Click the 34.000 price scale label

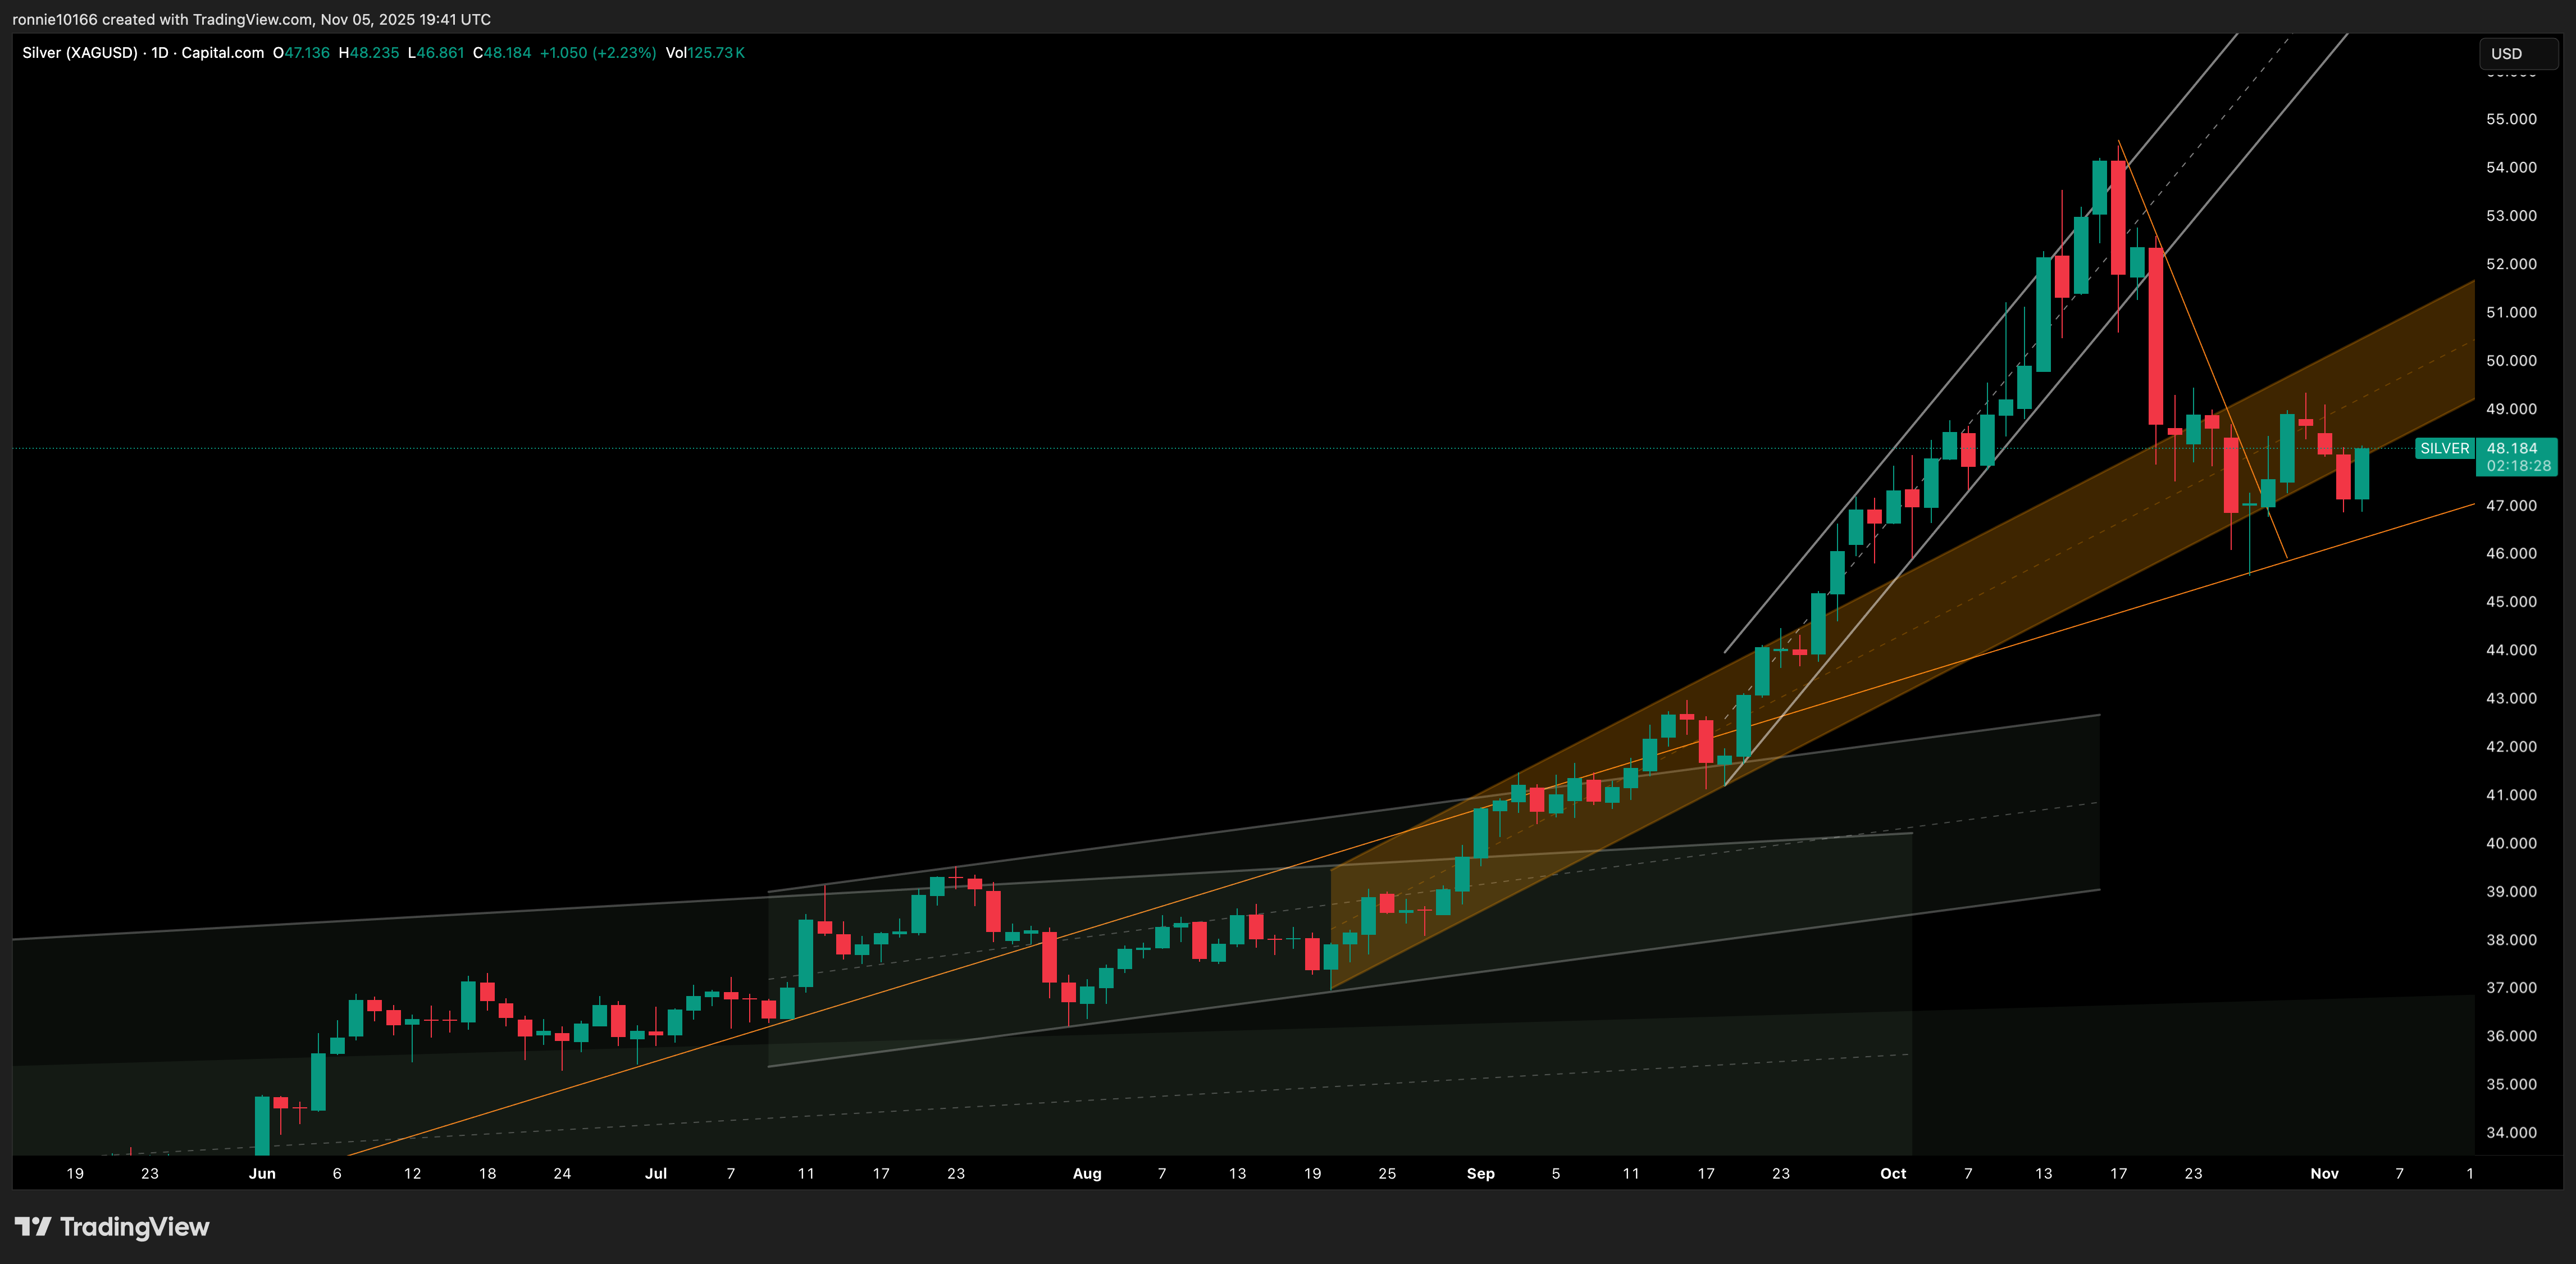coord(2510,1132)
